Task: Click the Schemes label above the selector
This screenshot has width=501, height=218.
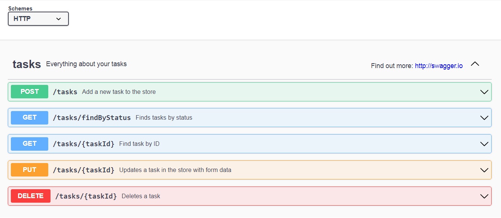Action: click(x=21, y=8)
